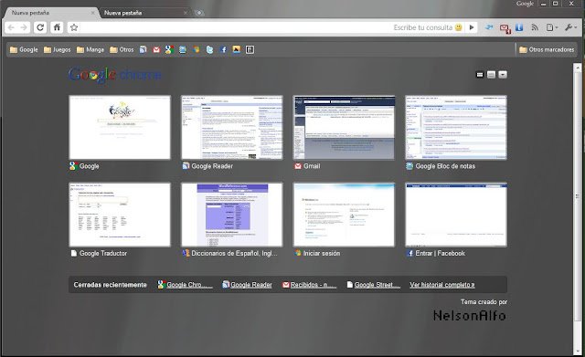Viewport: 585px width, 357px height.
Task: Click the black-and-white square bookmark icon
Action: [x=250, y=49]
